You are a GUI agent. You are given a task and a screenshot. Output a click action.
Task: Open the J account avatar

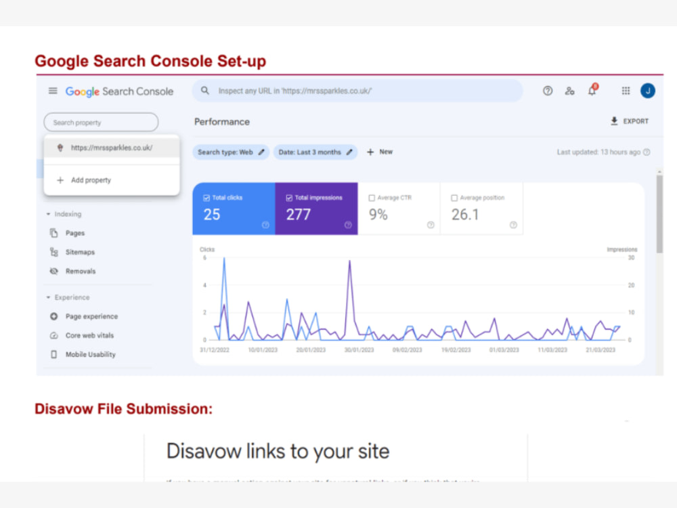[x=648, y=91]
